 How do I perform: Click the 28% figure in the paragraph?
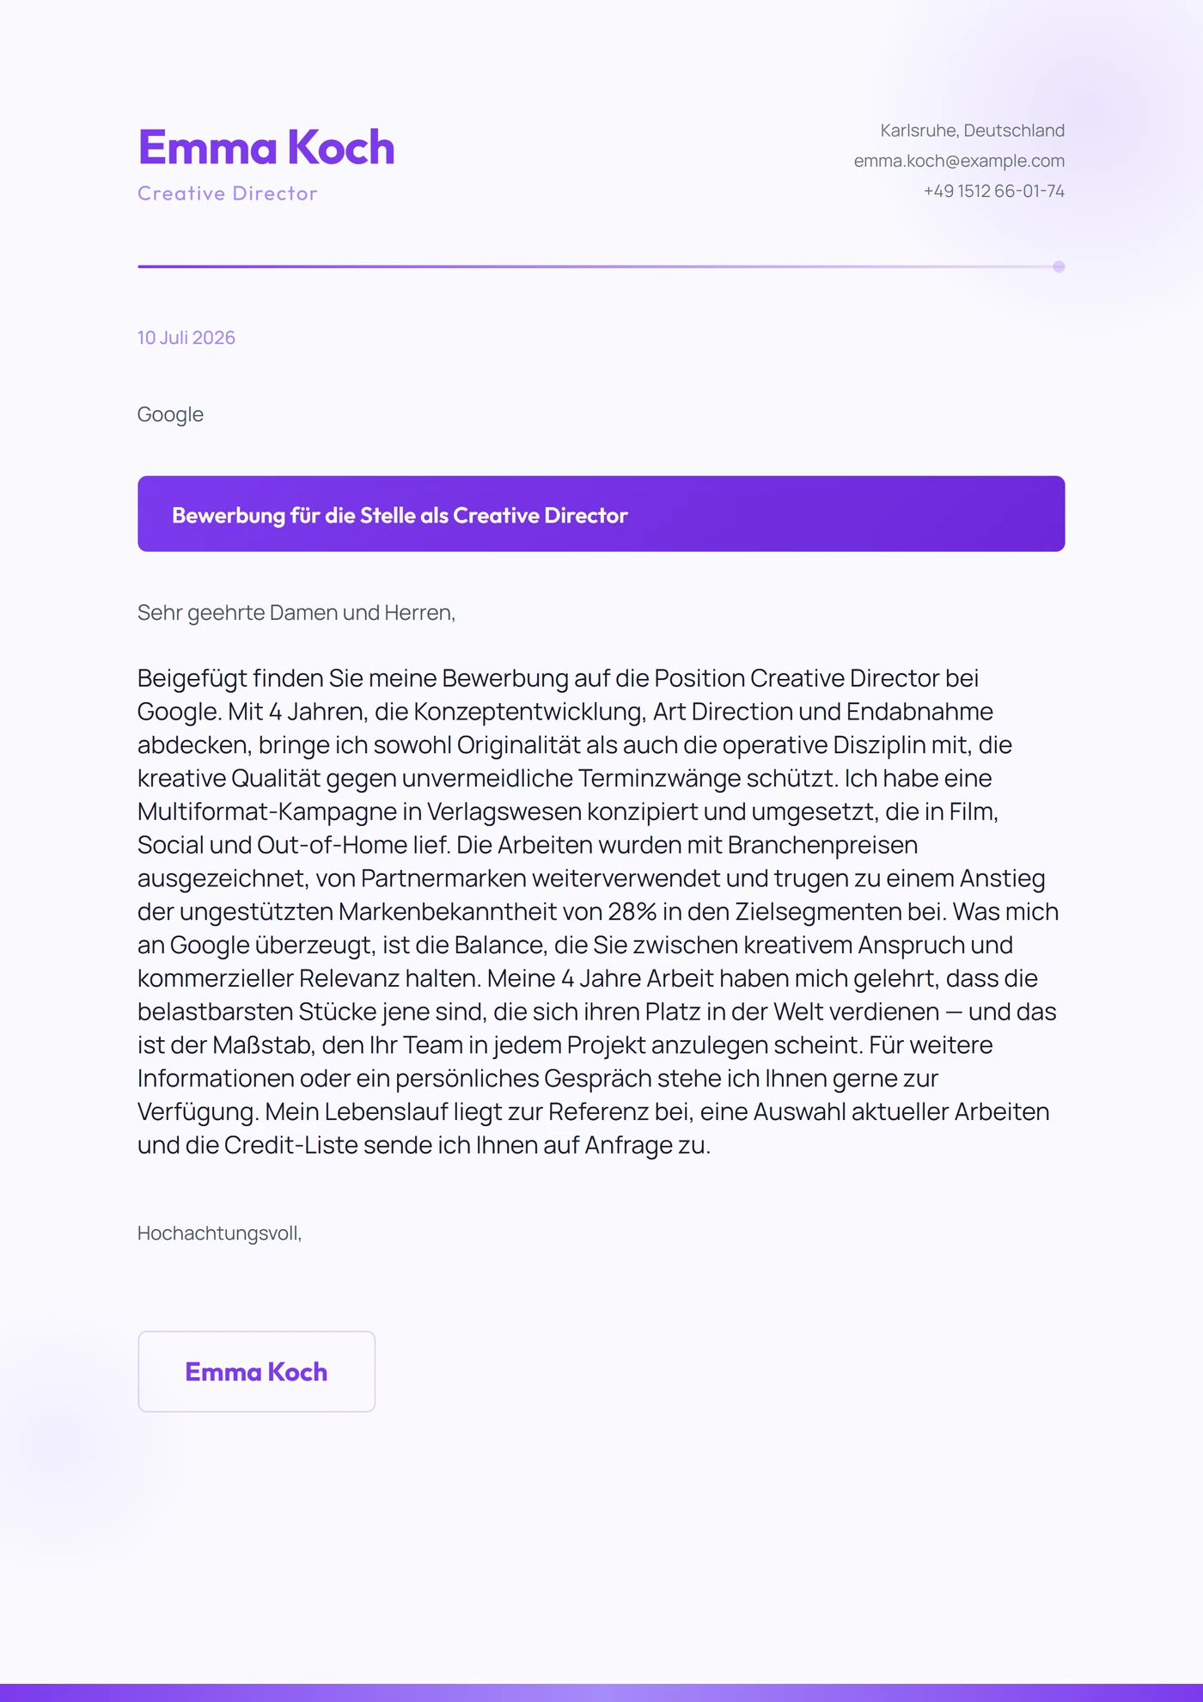click(x=632, y=911)
